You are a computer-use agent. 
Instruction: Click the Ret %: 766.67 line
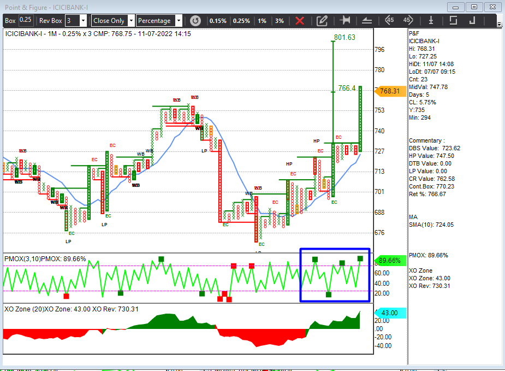427,194
